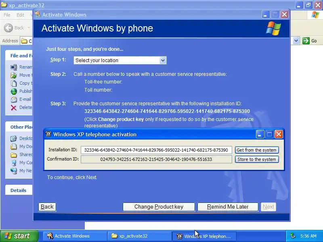Click the Windows flag logo in dialog header

[x=273, y=28]
